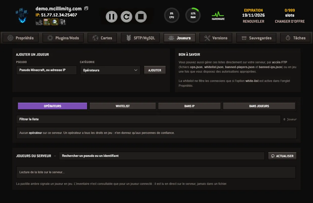Select the WHITELIST list tab
The height and width of the screenshot is (203, 313).
tap(123, 106)
